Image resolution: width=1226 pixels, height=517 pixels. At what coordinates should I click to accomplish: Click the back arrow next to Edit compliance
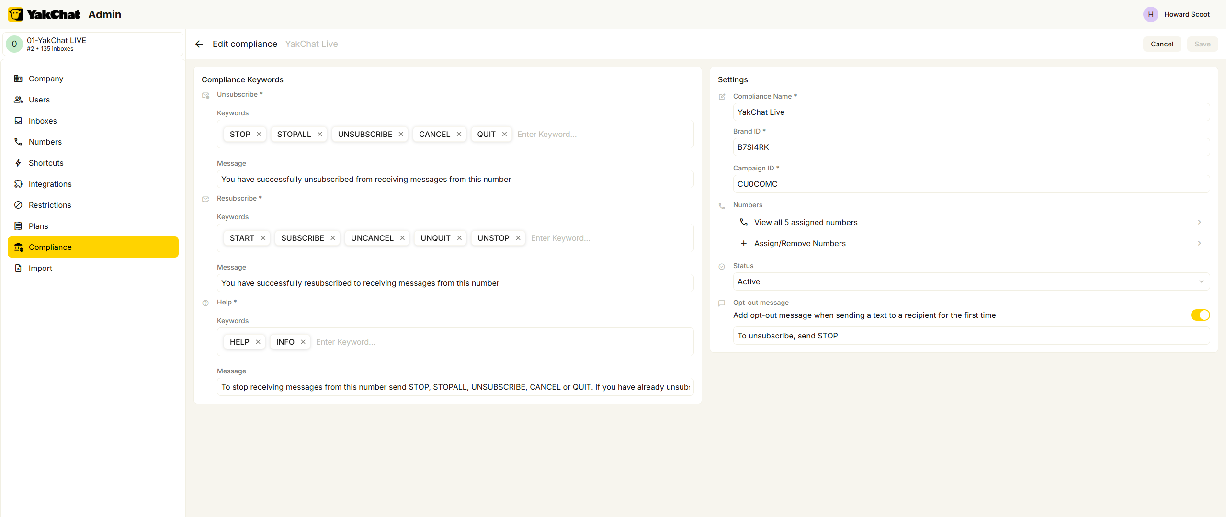(x=199, y=44)
